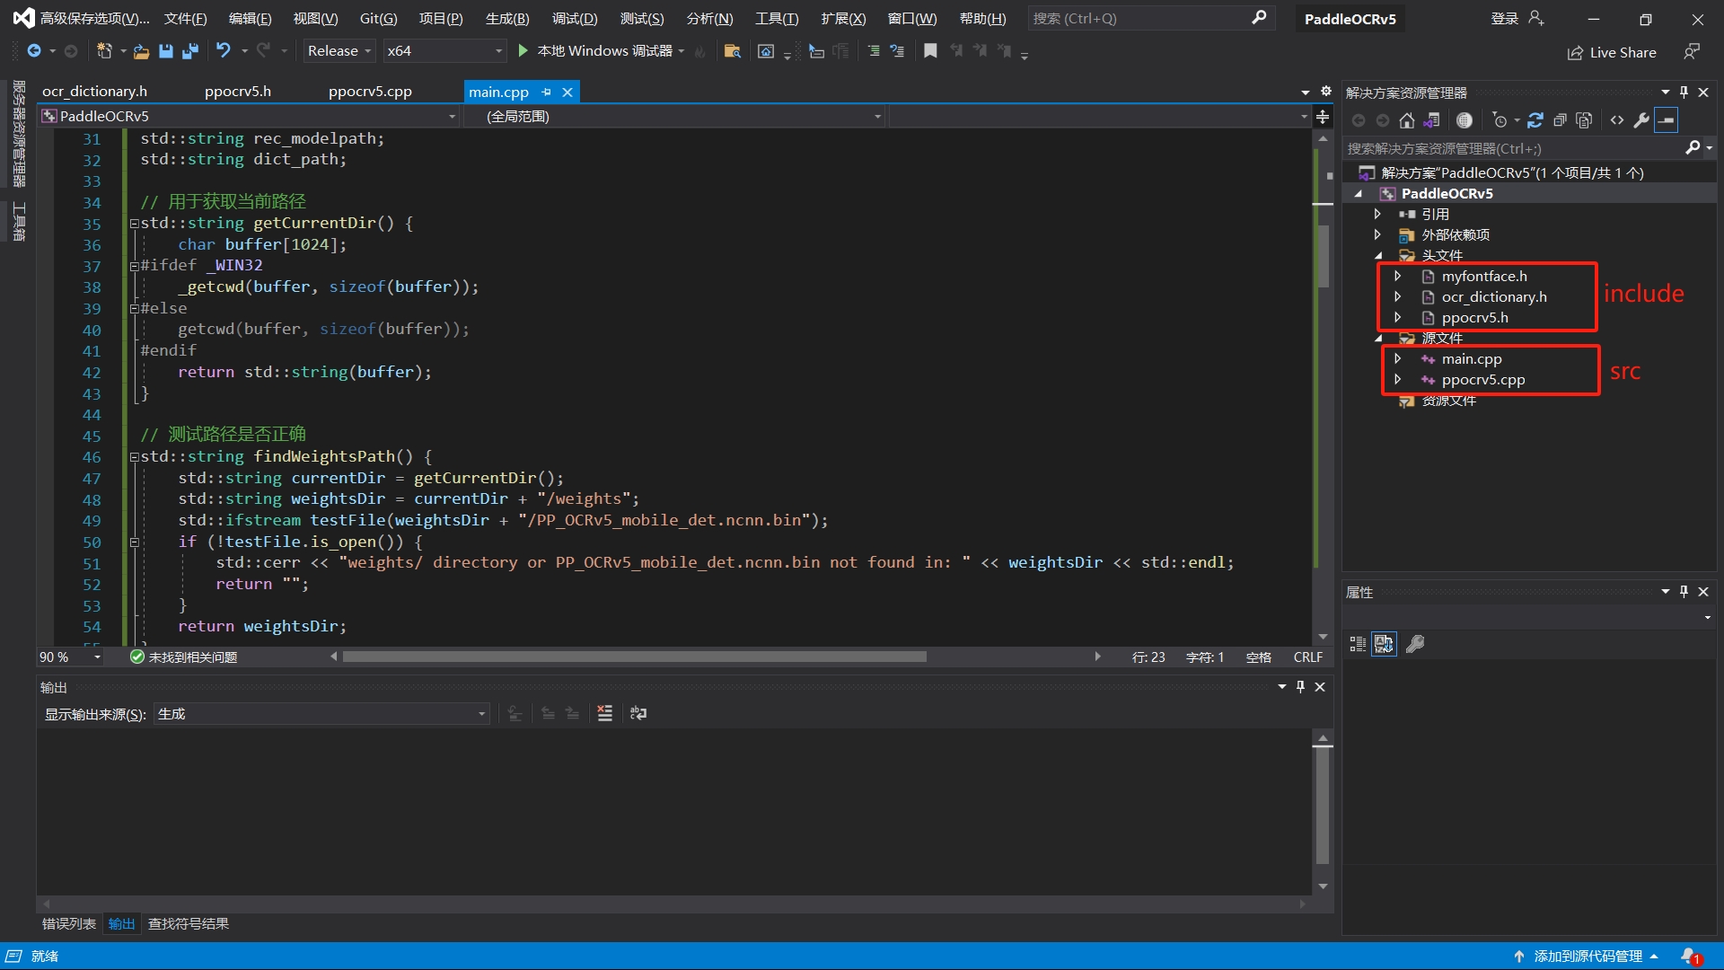Toggle show all files in solution explorer

pos(1584,120)
